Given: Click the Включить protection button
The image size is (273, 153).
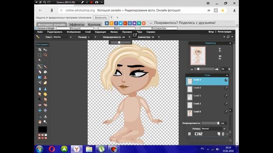Looking at the screenshot, I should 101,17.
